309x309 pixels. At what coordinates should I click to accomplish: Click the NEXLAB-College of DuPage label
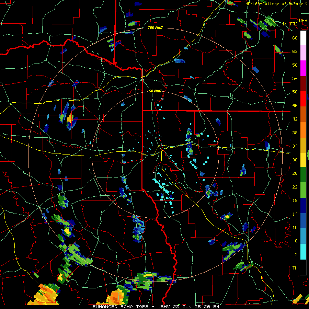276,4
